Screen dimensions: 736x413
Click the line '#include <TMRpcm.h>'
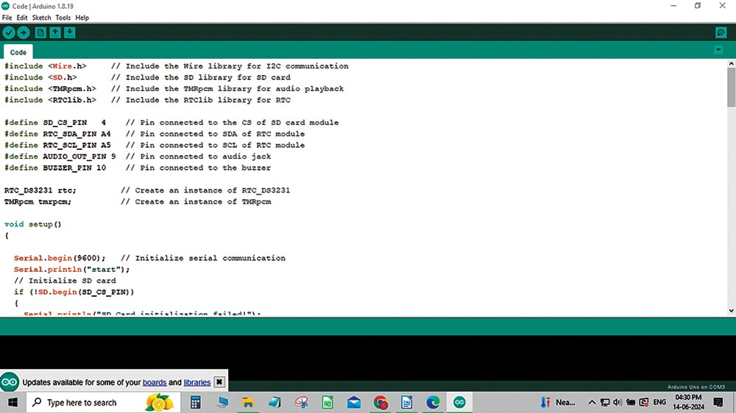coord(50,89)
